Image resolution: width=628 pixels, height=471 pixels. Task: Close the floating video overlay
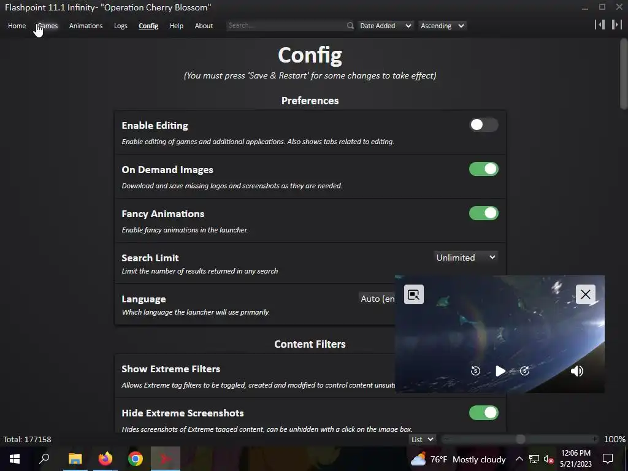click(585, 294)
